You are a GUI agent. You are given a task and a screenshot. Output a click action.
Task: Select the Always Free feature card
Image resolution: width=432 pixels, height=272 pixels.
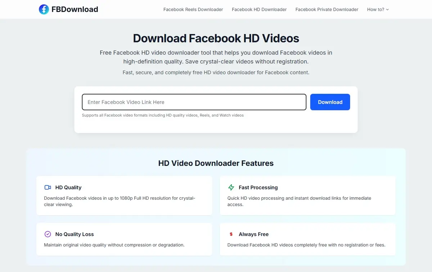(307, 239)
